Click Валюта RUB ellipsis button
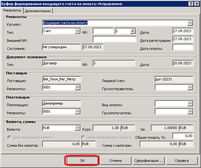This screenshot has height=168, width=201. [78, 128]
